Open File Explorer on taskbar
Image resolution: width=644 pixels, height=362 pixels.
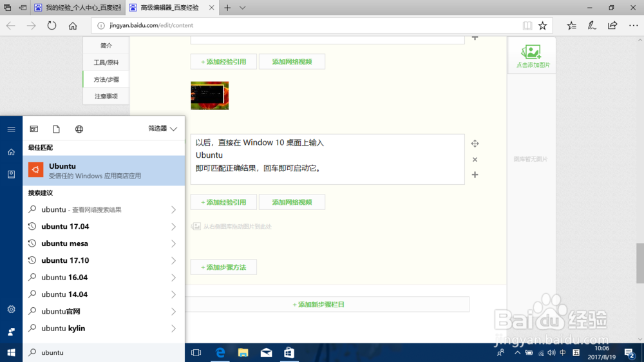point(243,352)
